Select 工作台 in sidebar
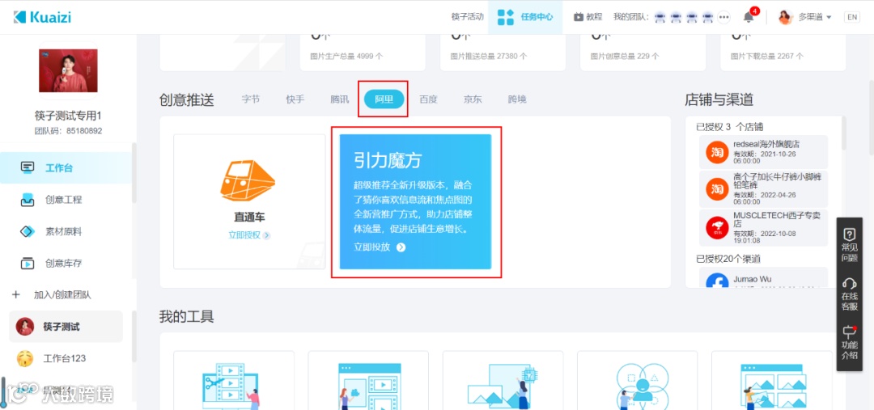 [x=66, y=167]
